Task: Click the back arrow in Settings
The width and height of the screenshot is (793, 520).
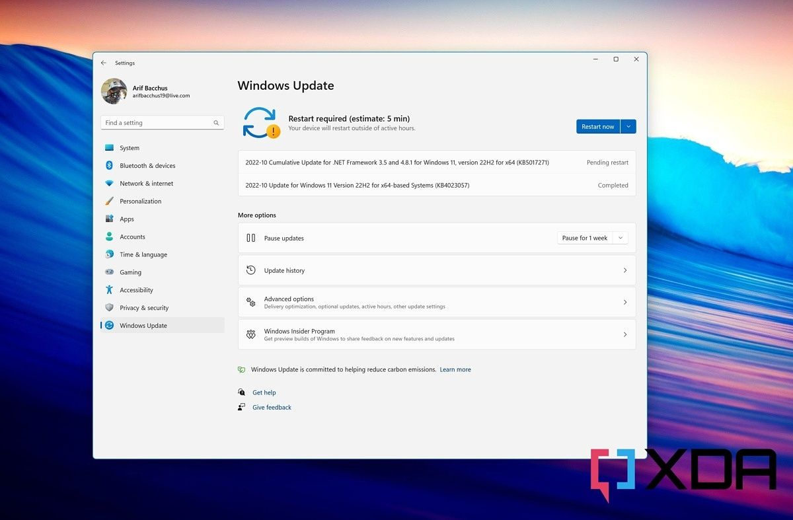Action: click(104, 63)
